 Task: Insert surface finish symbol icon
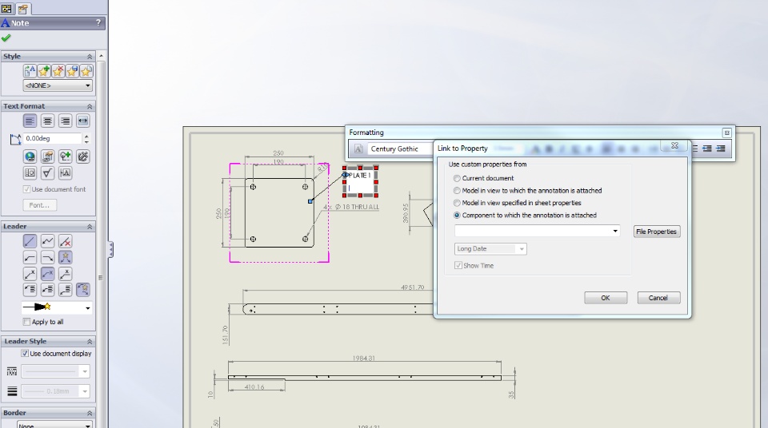tap(47, 172)
